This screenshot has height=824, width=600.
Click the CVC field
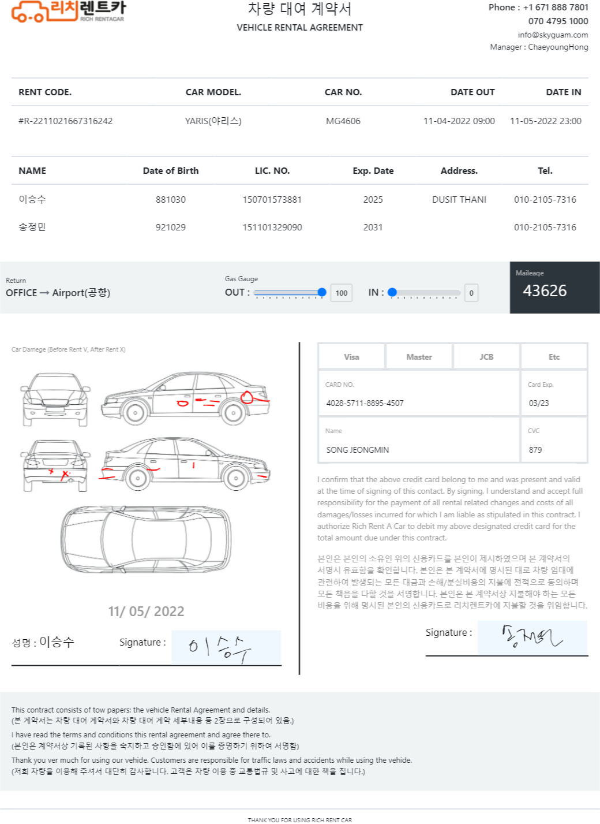[x=554, y=440]
